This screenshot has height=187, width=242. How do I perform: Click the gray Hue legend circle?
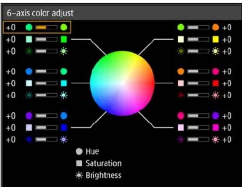(79, 152)
